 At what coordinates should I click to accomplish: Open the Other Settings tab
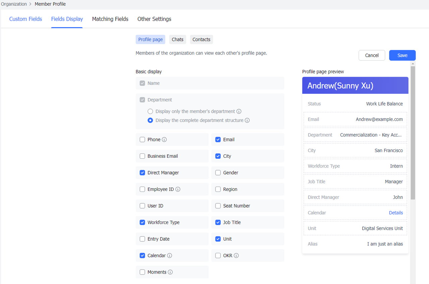pyautogui.click(x=154, y=19)
